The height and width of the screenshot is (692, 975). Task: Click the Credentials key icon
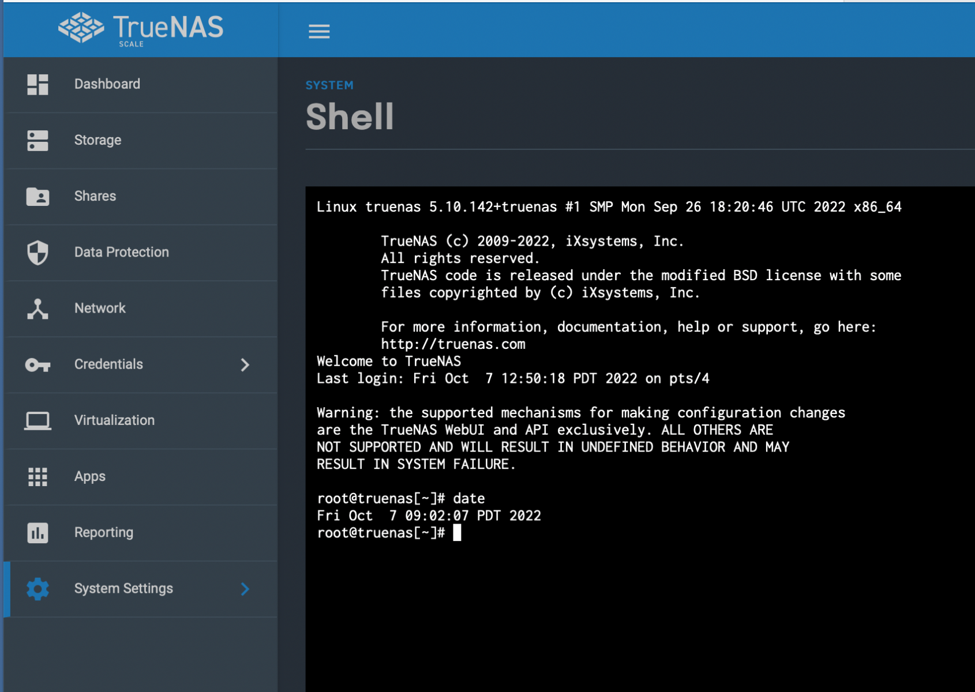pos(37,364)
